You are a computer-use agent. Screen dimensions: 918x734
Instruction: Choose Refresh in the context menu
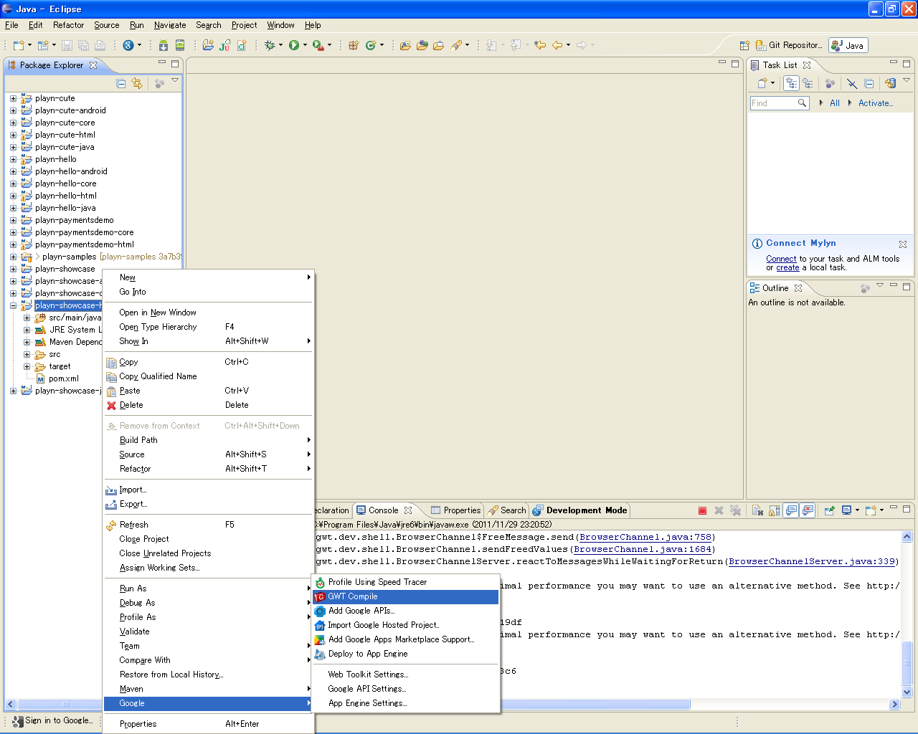click(x=208, y=525)
